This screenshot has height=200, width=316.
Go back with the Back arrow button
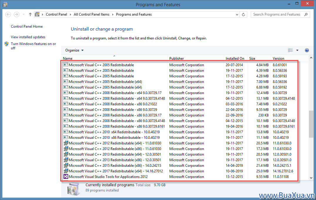click(x=8, y=14)
